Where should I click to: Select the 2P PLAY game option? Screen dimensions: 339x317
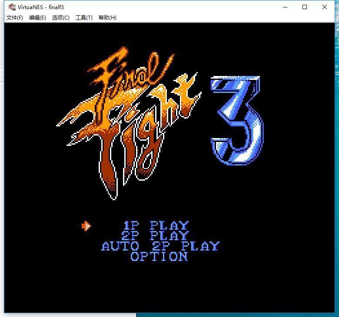pos(155,235)
